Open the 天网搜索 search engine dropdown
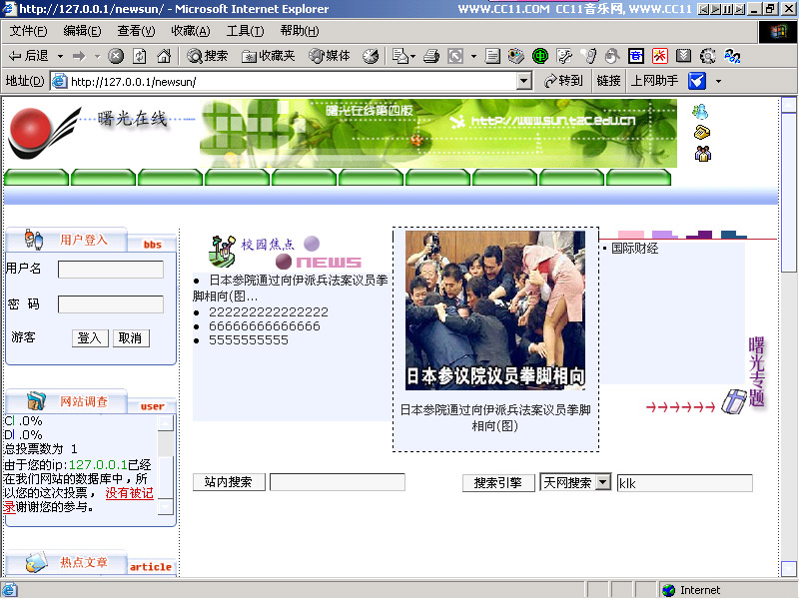799x599 pixels. point(602,482)
